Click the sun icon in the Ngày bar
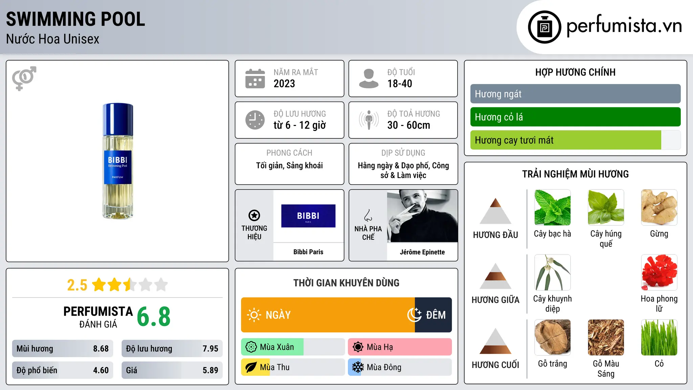 coord(254,315)
